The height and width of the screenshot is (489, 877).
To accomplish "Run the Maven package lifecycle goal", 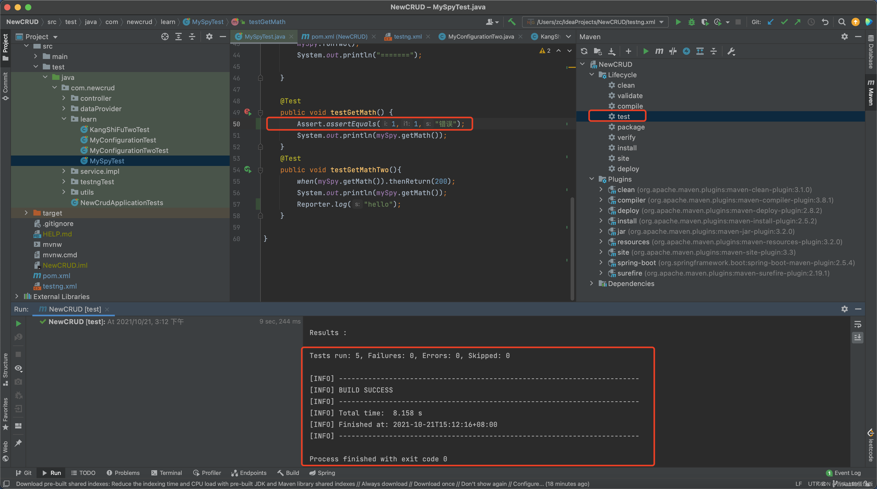I will (x=631, y=127).
